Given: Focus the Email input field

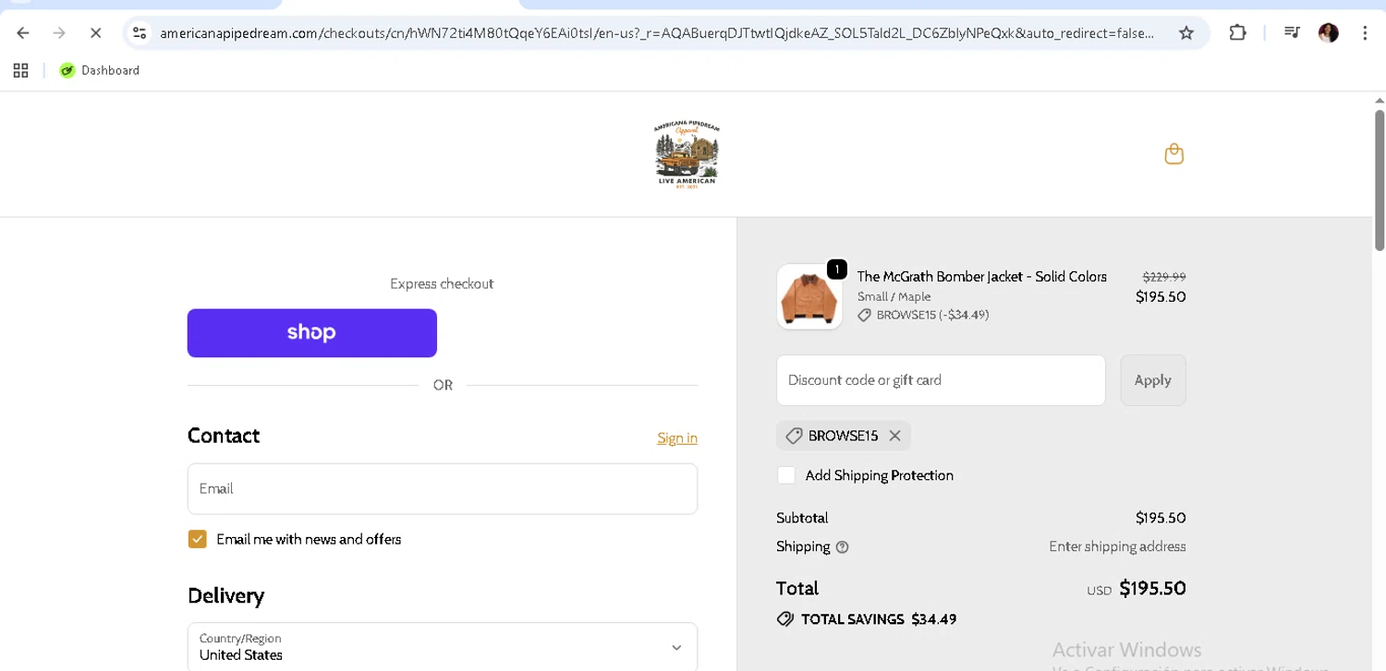Looking at the screenshot, I should [443, 489].
